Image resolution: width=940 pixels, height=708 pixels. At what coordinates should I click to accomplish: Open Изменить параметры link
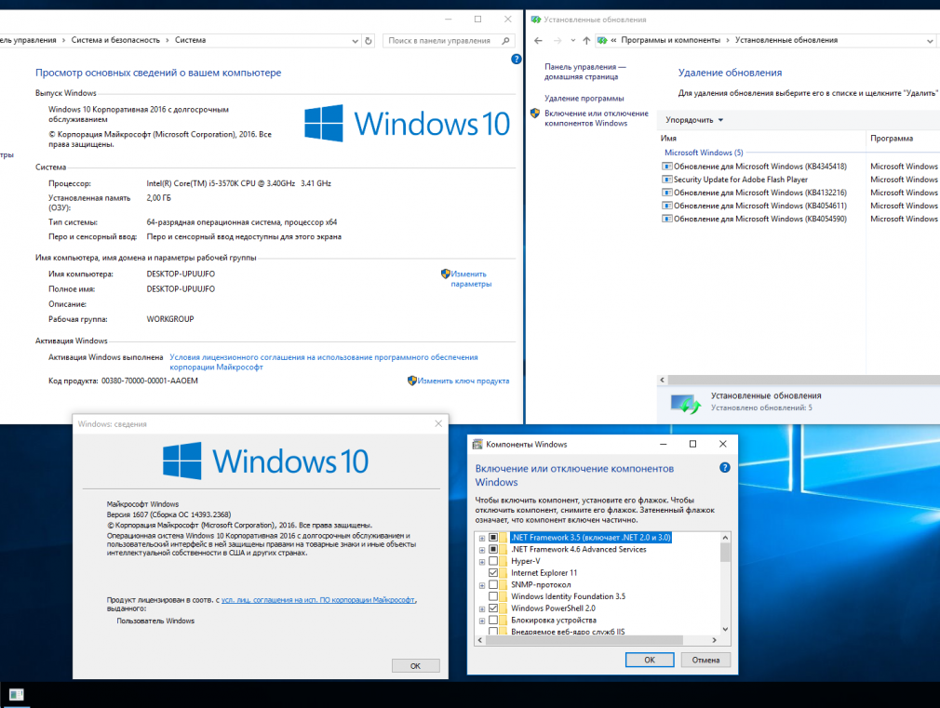pos(471,279)
